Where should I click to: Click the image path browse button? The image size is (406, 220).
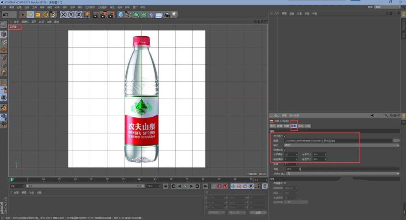pyautogui.click(x=396, y=140)
